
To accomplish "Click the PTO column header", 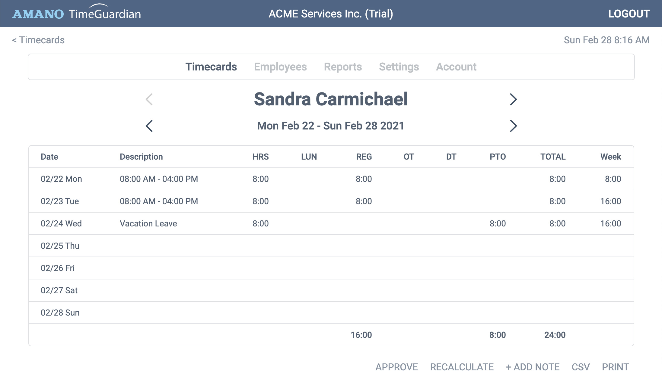I will point(498,157).
